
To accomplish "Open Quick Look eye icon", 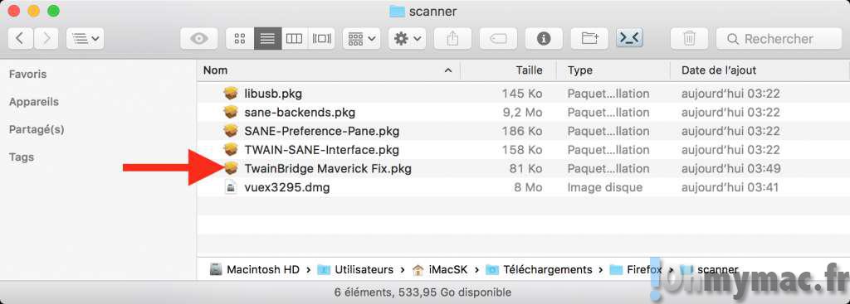I will [x=199, y=38].
